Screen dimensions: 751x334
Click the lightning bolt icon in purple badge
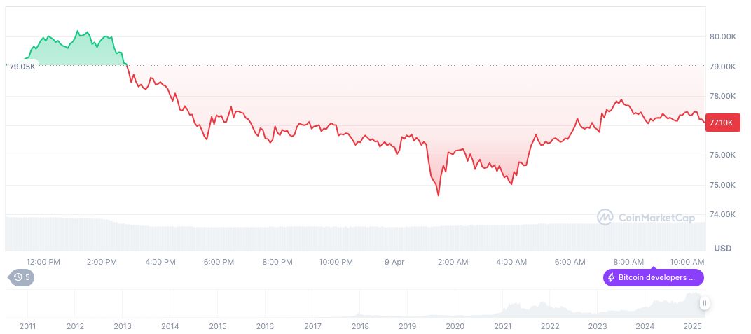pos(612,278)
